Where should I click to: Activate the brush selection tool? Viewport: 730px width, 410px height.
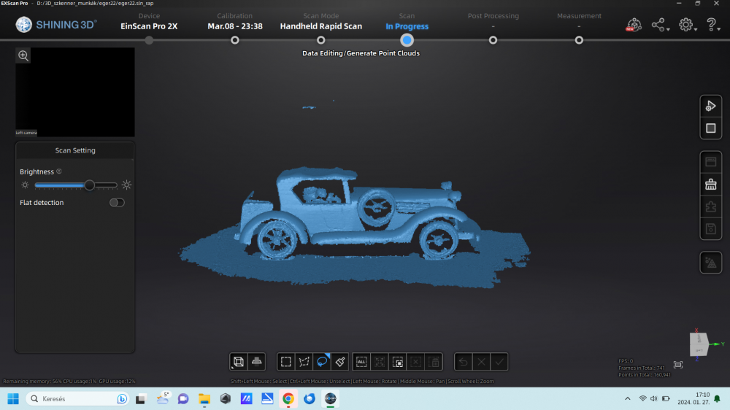[x=339, y=361]
